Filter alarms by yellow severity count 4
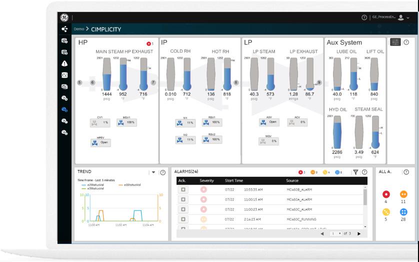 click(326, 172)
